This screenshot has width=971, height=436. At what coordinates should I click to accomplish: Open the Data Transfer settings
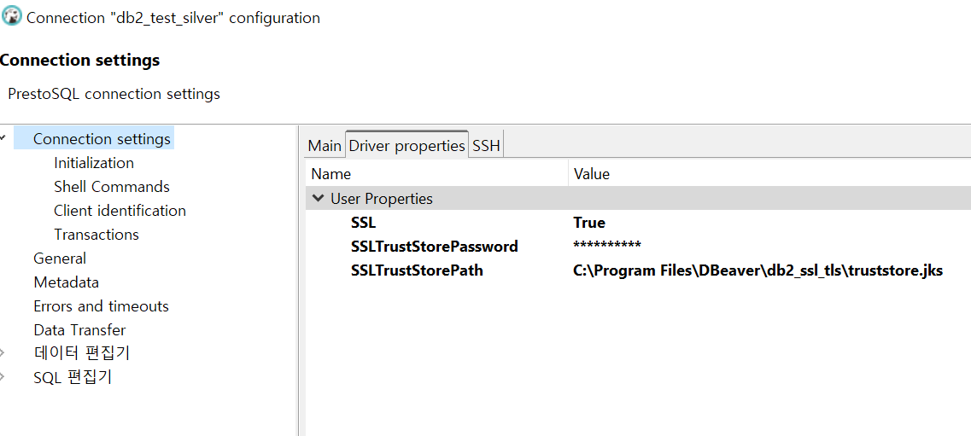79,330
